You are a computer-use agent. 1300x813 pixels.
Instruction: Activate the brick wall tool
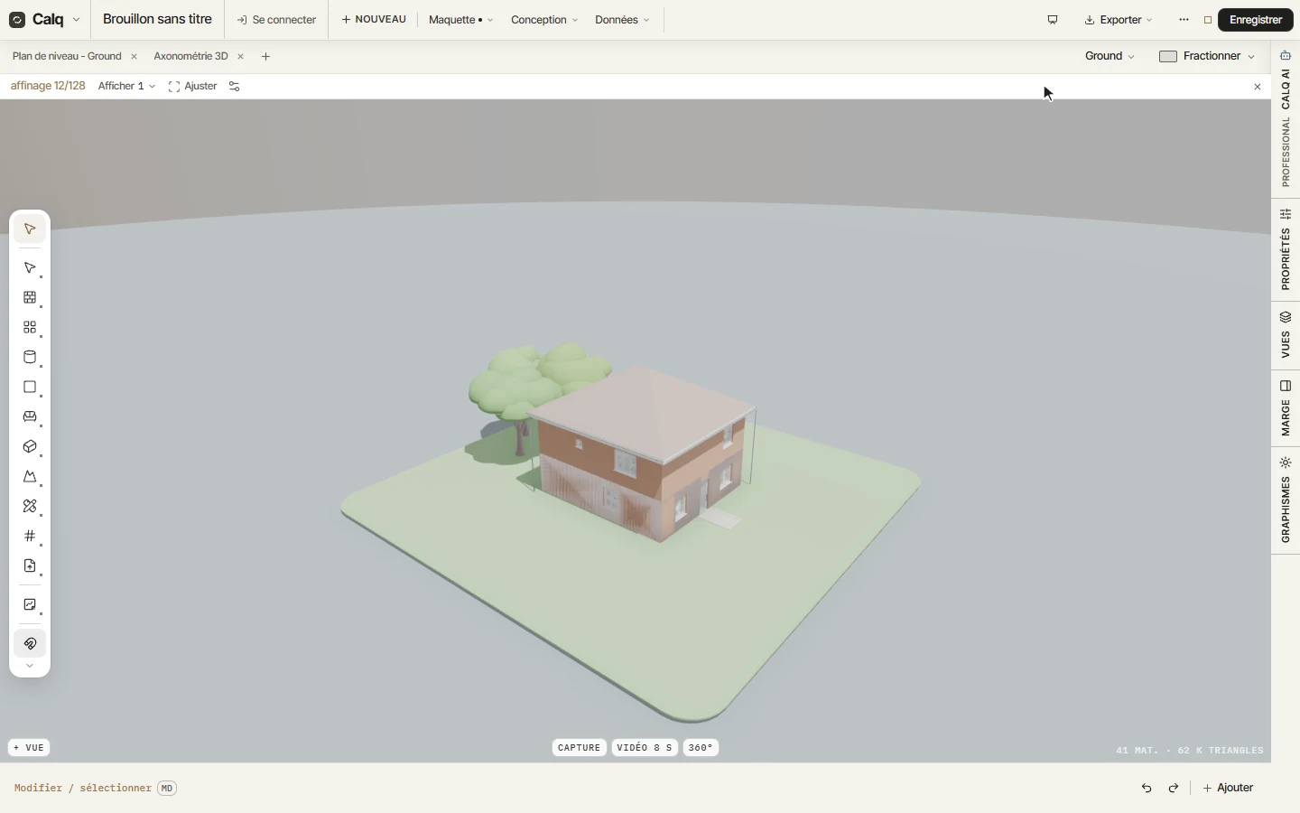pyautogui.click(x=30, y=298)
